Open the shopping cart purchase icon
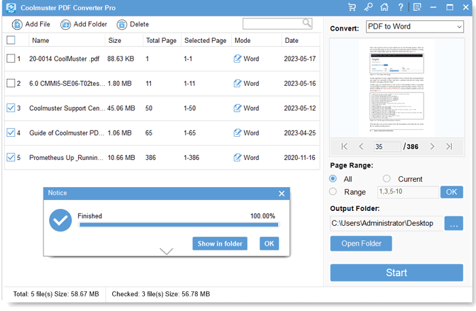Viewport: 476px width, 311px height. point(352,7)
